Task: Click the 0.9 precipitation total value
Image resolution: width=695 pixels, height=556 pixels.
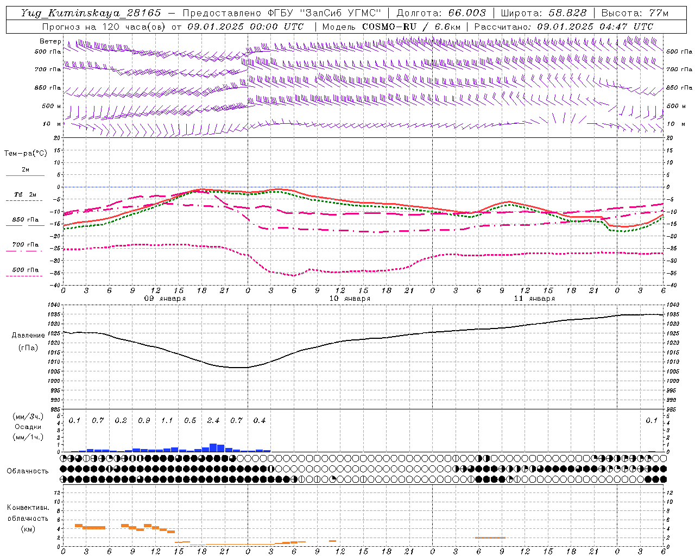Action: click(144, 421)
